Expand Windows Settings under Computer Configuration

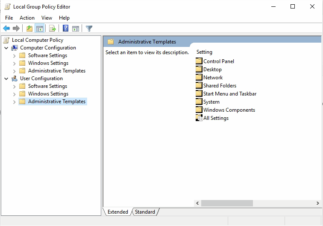click(15, 64)
